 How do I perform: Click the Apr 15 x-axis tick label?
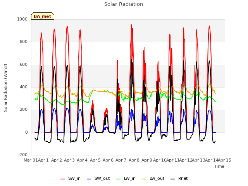[x=225, y=160]
